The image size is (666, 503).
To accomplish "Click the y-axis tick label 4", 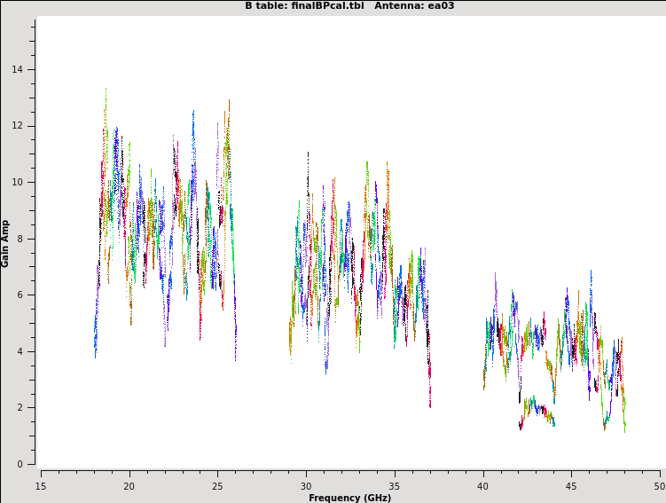I will (x=20, y=351).
